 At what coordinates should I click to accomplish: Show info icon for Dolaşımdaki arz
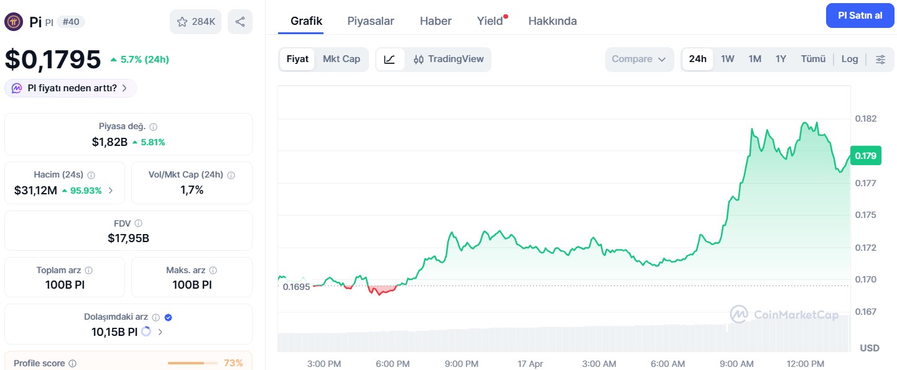pyautogui.click(x=156, y=317)
